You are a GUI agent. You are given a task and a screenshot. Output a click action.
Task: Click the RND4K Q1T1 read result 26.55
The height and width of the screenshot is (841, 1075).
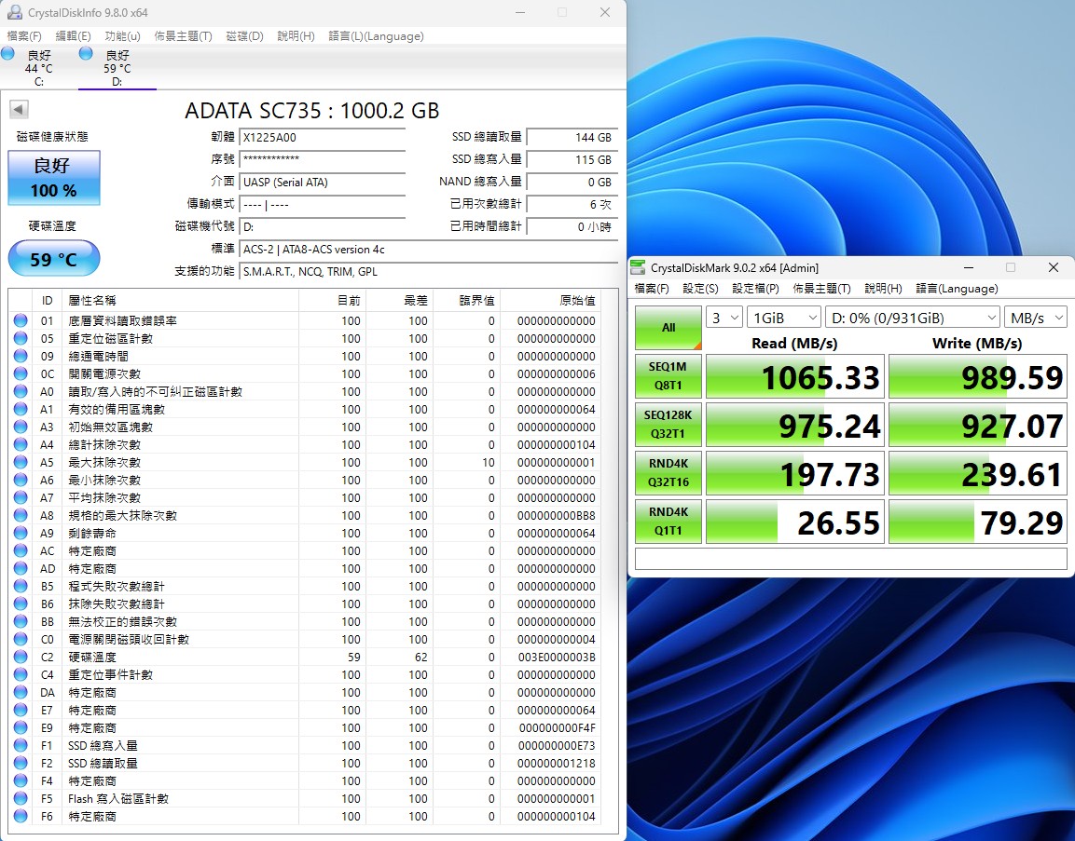(795, 522)
